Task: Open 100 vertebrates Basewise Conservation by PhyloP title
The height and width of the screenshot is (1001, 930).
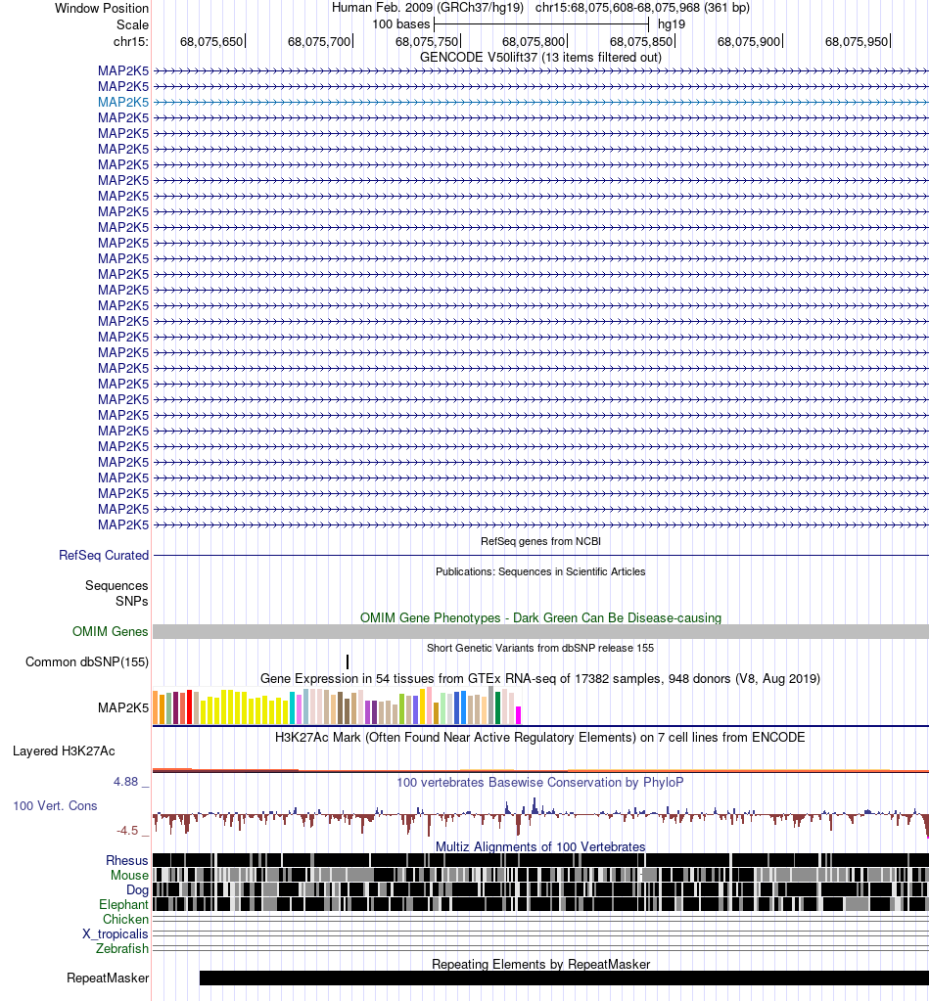Action: click(540, 782)
